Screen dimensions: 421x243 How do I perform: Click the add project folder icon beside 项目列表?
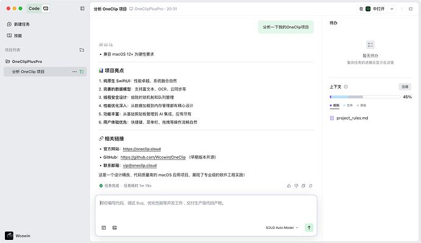point(82,50)
